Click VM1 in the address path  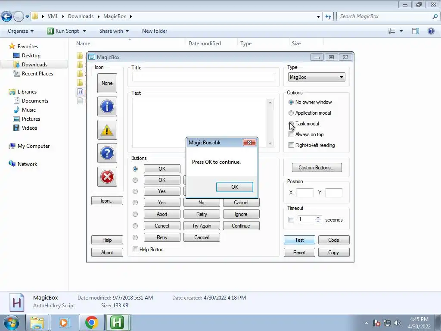[53, 16]
